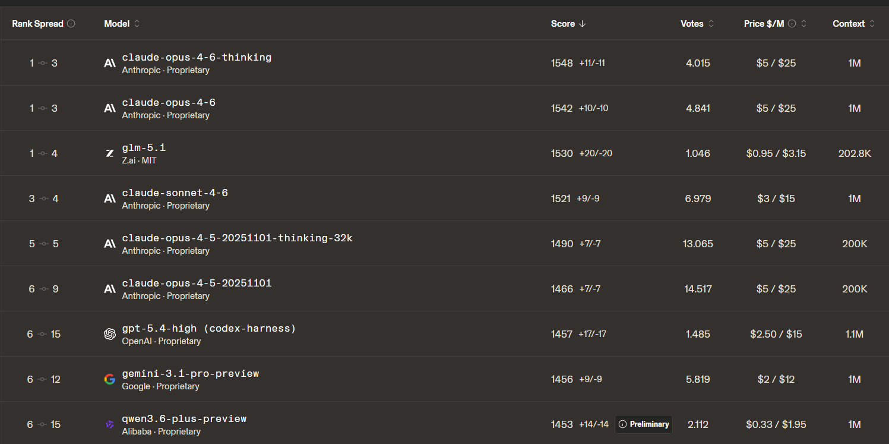889x444 pixels.
Task: Open the qwen3.6-plus-preview model entry
Action: click(184, 419)
